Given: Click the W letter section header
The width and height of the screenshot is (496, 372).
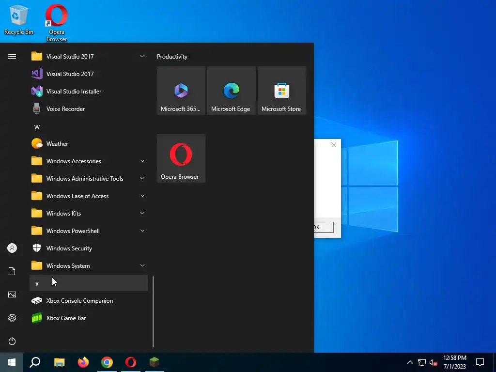Looking at the screenshot, I should point(89,127).
